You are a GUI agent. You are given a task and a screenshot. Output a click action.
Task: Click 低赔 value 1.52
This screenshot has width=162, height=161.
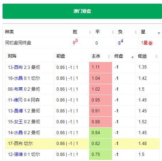(x=142, y=122)
